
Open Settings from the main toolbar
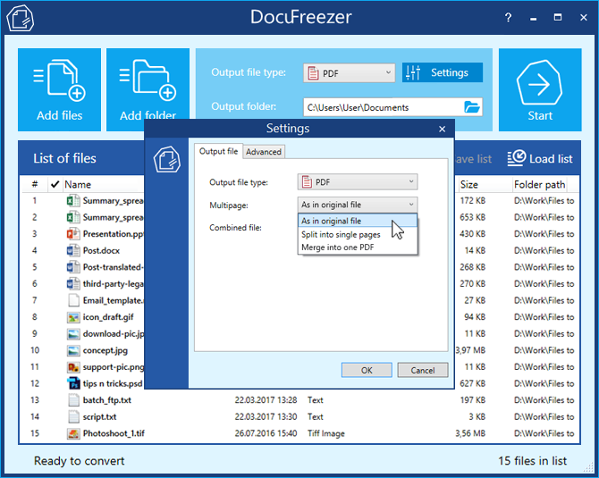(x=443, y=72)
